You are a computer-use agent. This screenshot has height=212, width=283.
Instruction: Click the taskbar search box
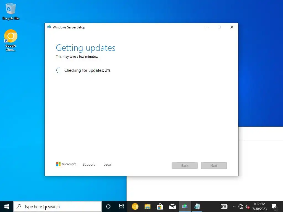[x=57, y=206]
